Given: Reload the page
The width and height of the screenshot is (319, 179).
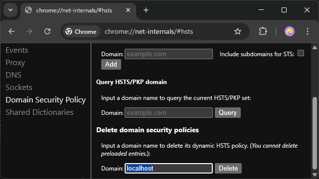Looking at the screenshot, I should [x=47, y=31].
